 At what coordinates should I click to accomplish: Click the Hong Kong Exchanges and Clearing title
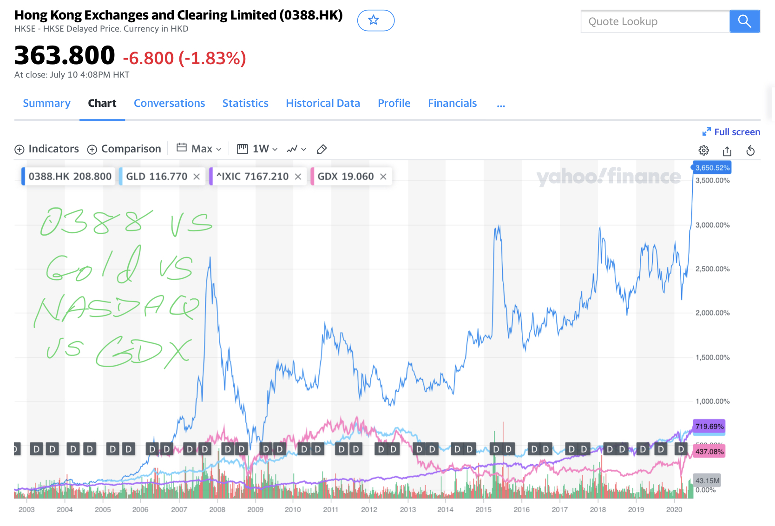(x=178, y=15)
